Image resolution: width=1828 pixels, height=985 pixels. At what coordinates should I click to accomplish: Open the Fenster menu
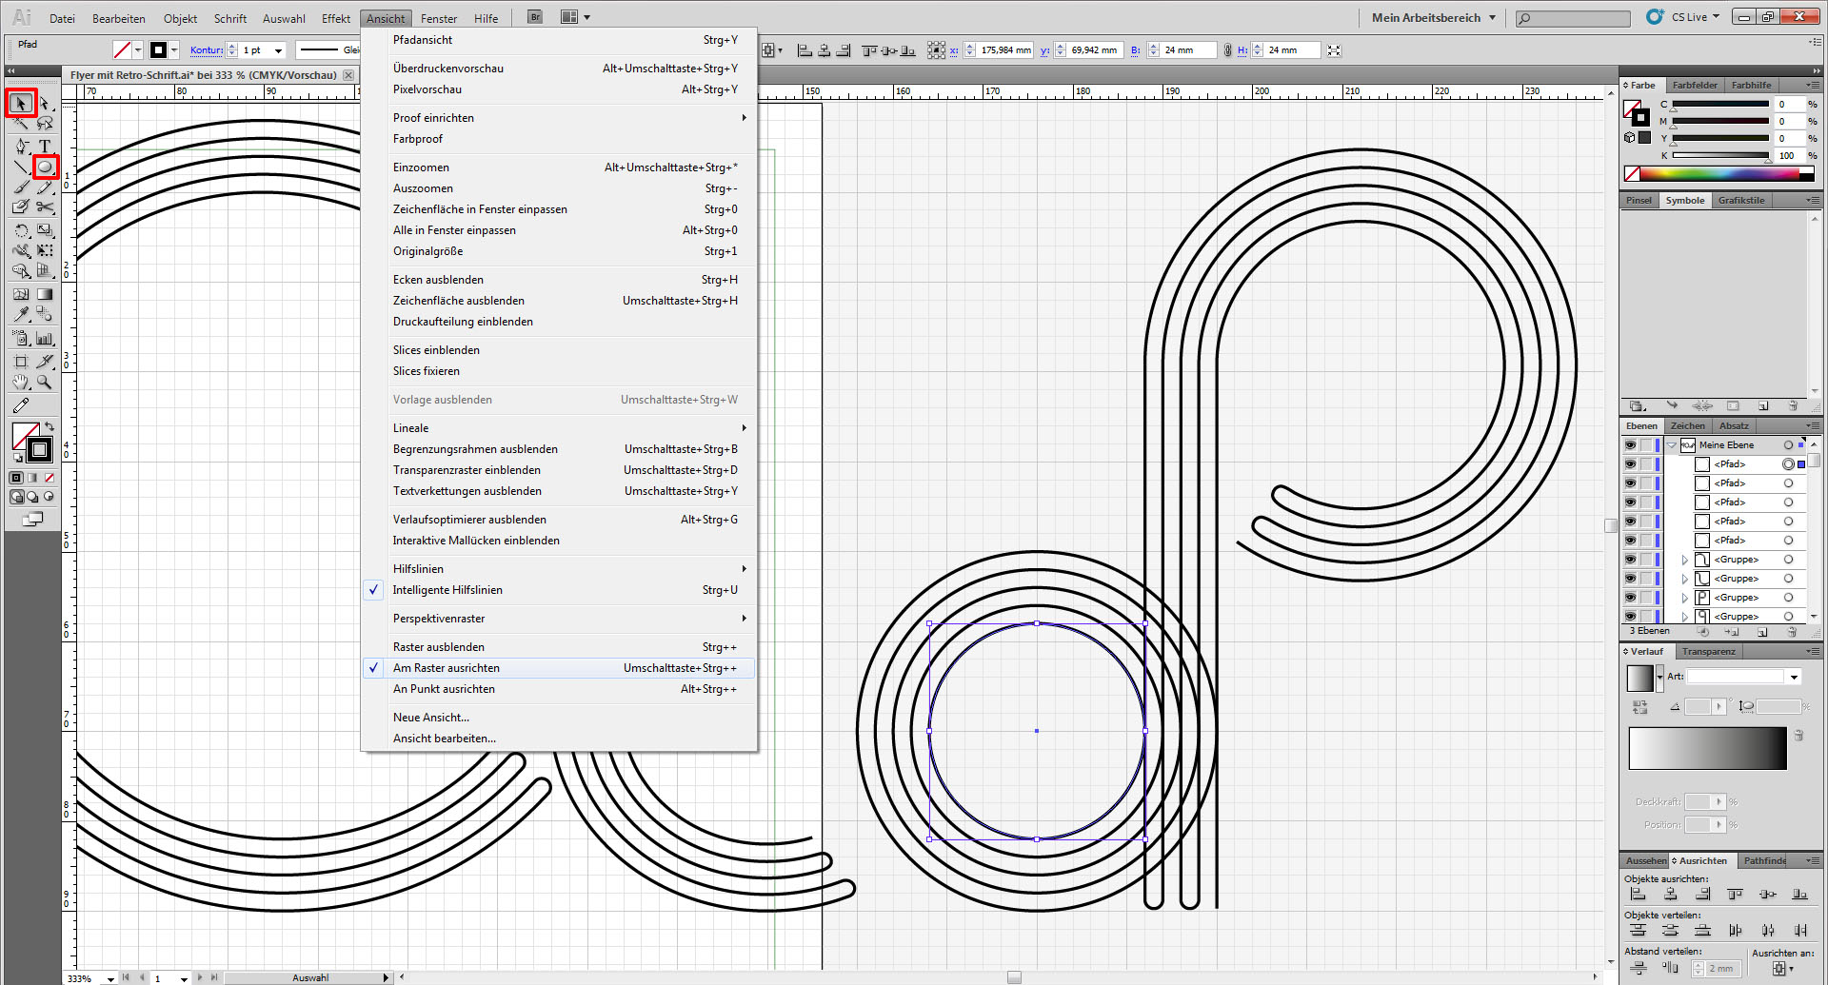click(438, 18)
